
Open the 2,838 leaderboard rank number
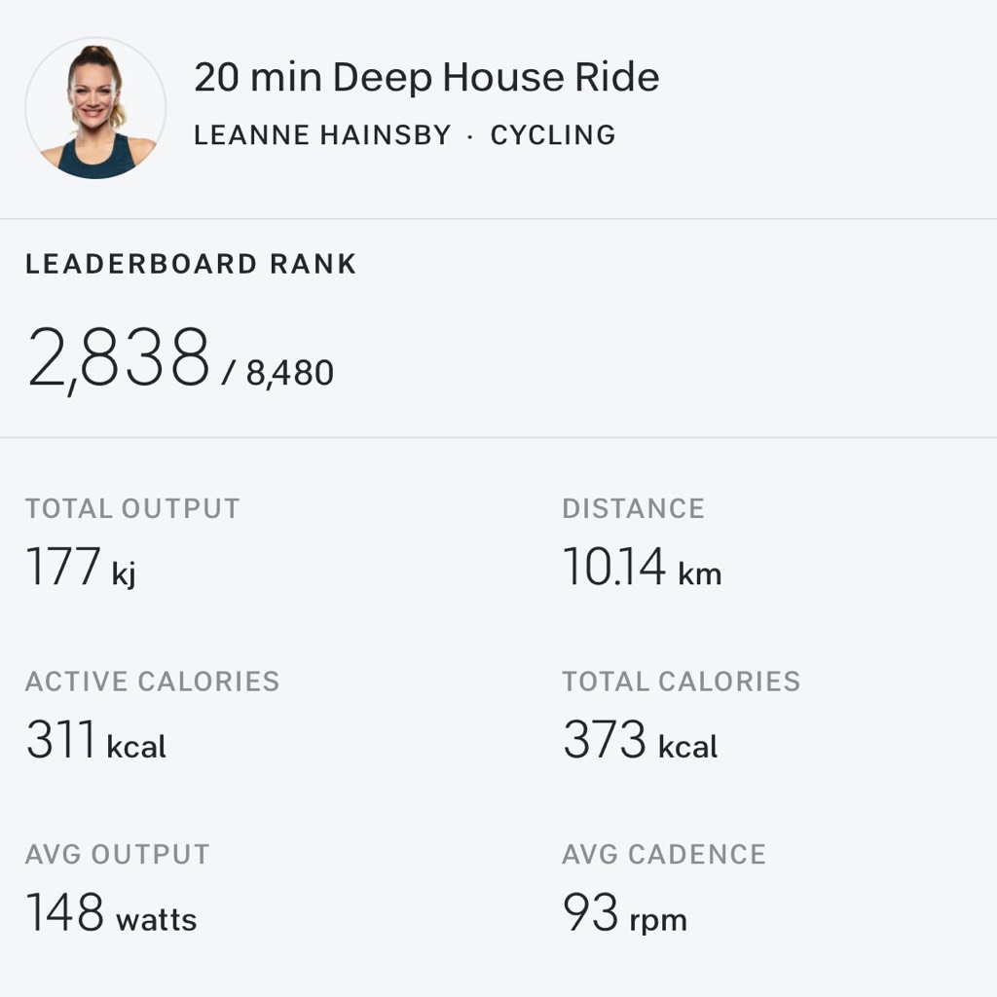click(x=119, y=358)
